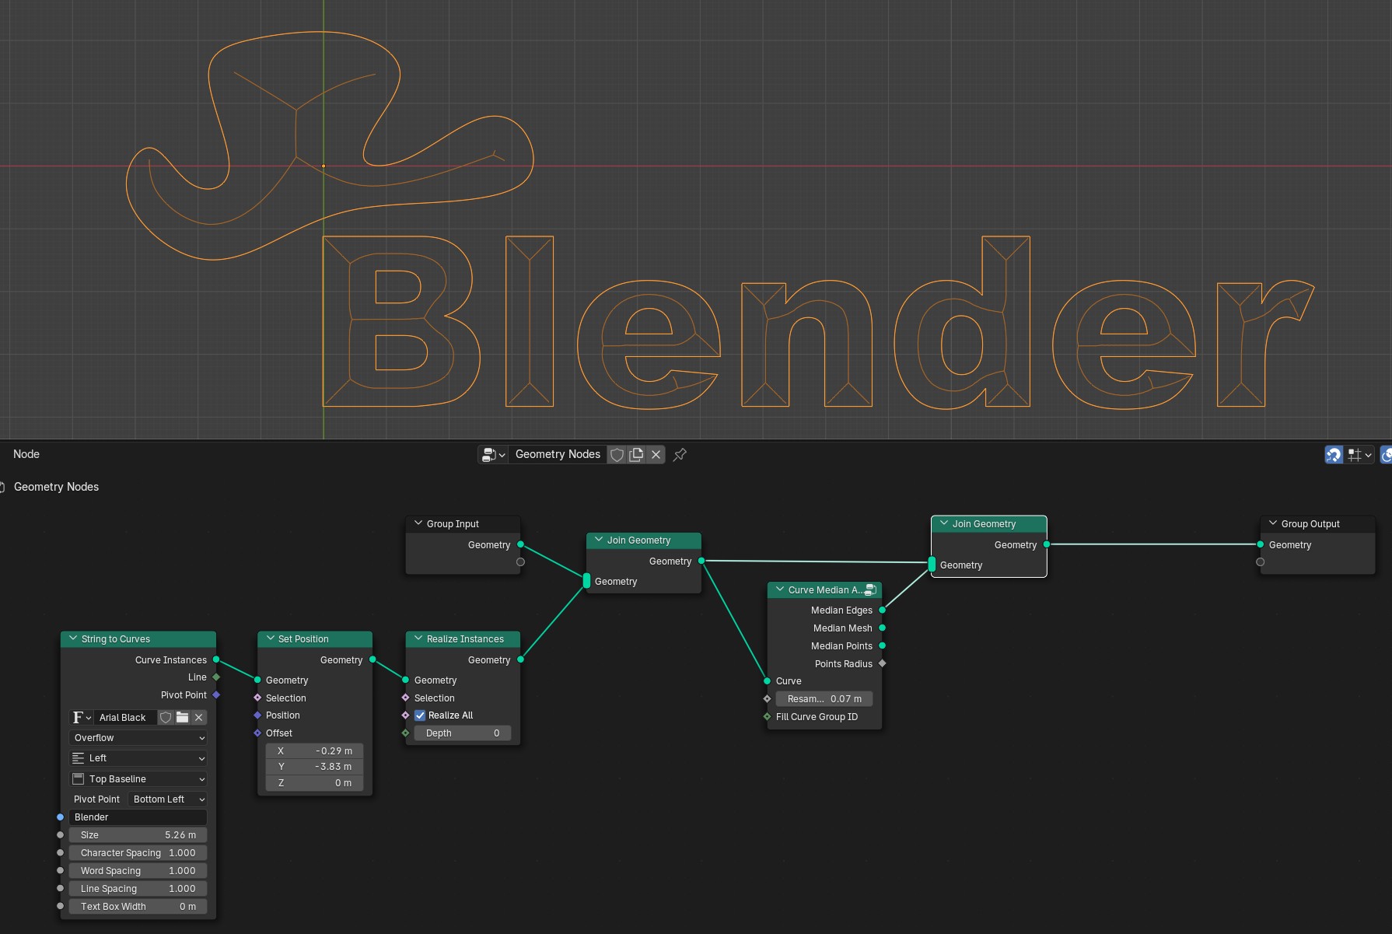Click the Text Box Width input socket
Screen dimensions: 1392x934
tap(61, 907)
